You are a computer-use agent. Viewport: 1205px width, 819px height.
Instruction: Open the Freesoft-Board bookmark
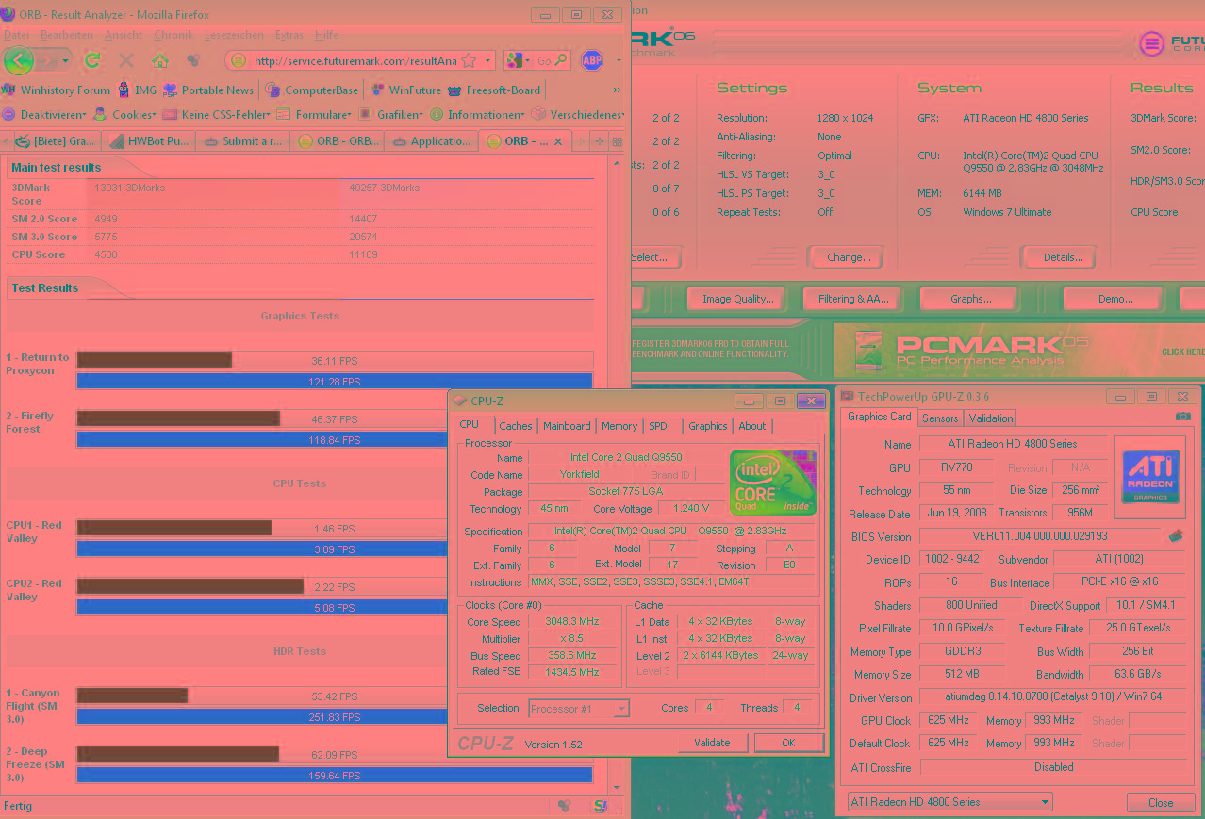pos(495,90)
